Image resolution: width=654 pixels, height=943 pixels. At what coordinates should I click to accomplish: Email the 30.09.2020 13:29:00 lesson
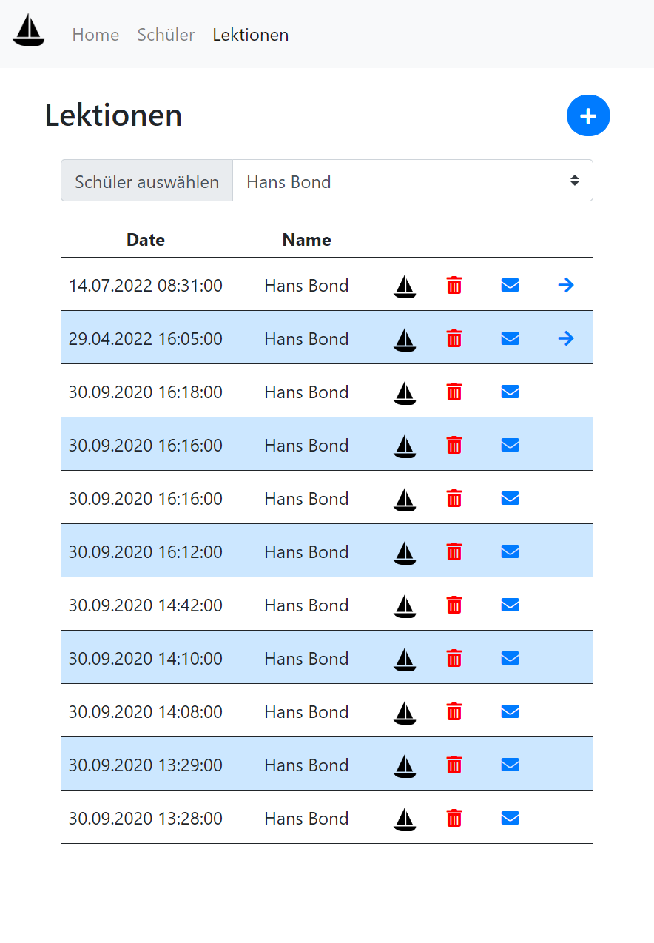pyautogui.click(x=510, y=765)
